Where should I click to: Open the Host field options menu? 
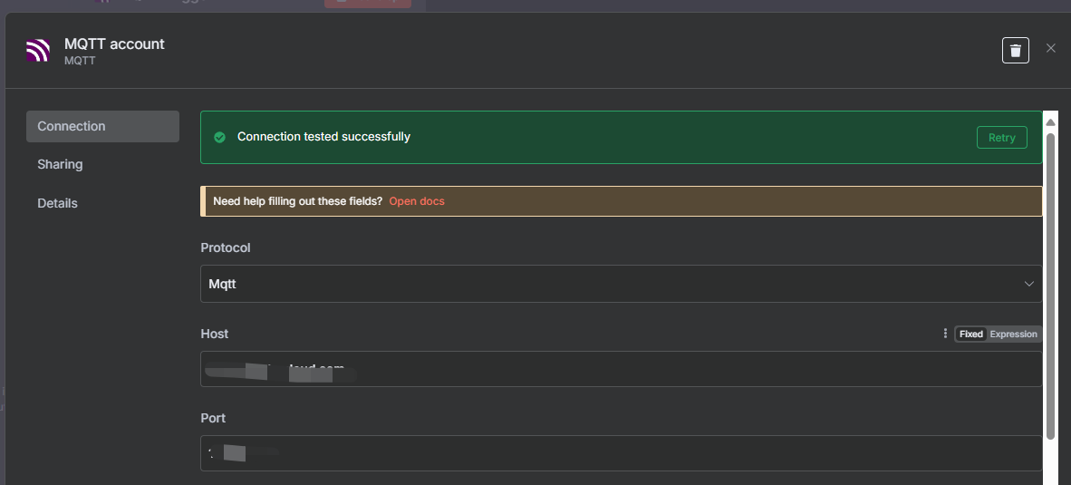(945, 334)
